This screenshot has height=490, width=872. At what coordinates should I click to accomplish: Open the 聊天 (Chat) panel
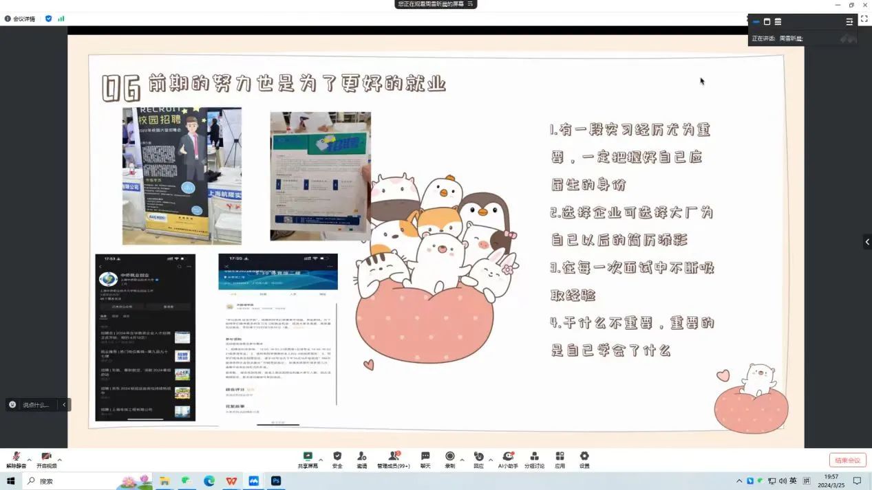(x=425, y=459)
